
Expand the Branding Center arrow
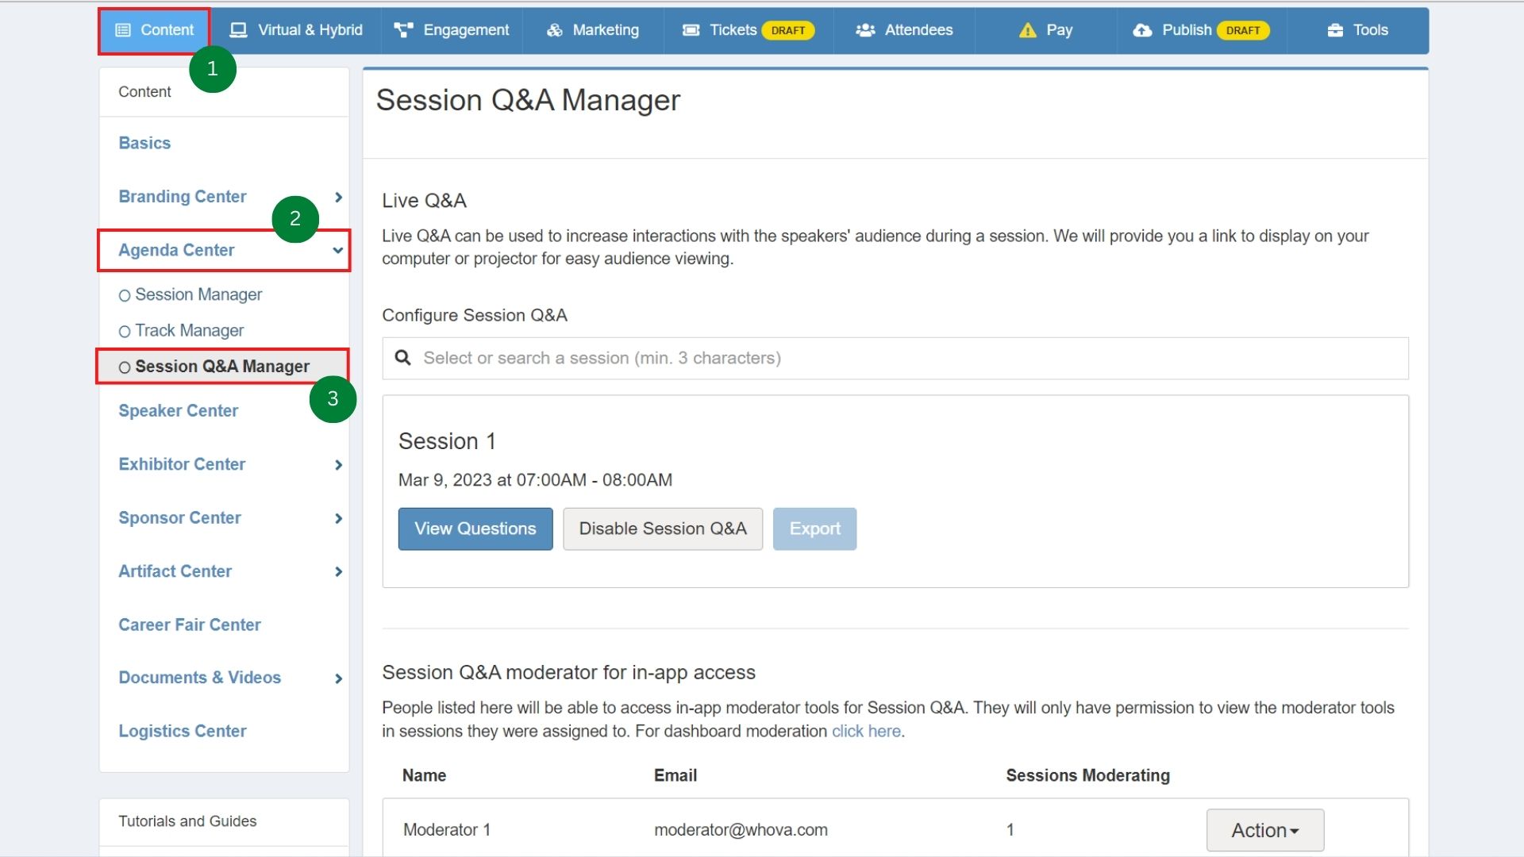tap(338, 197)
